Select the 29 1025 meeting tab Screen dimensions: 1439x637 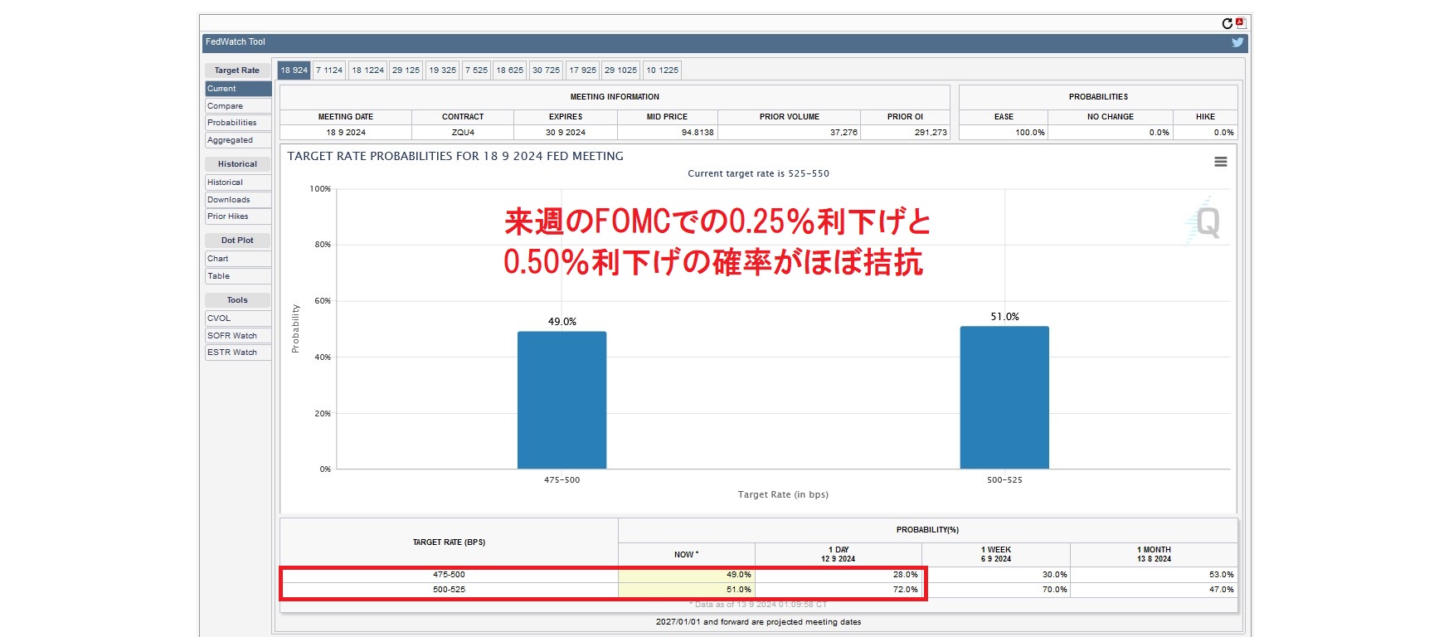(620, 71)
